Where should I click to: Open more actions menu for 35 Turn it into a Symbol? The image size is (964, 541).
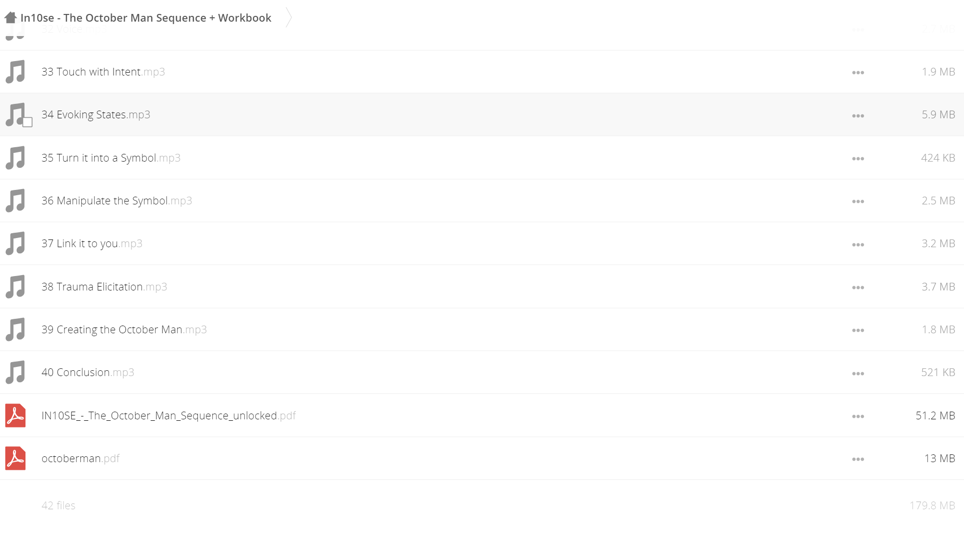point(858,159)
